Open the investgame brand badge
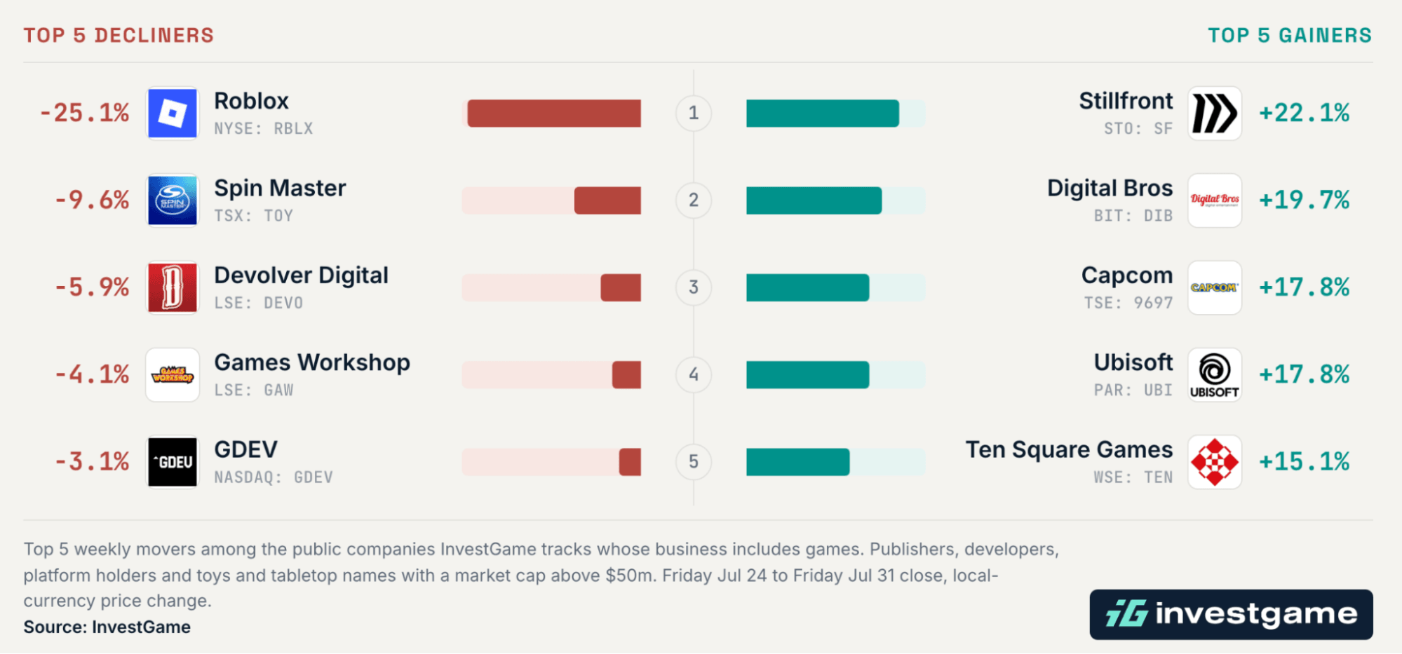1402x654 pixels. pos(1231,614)
